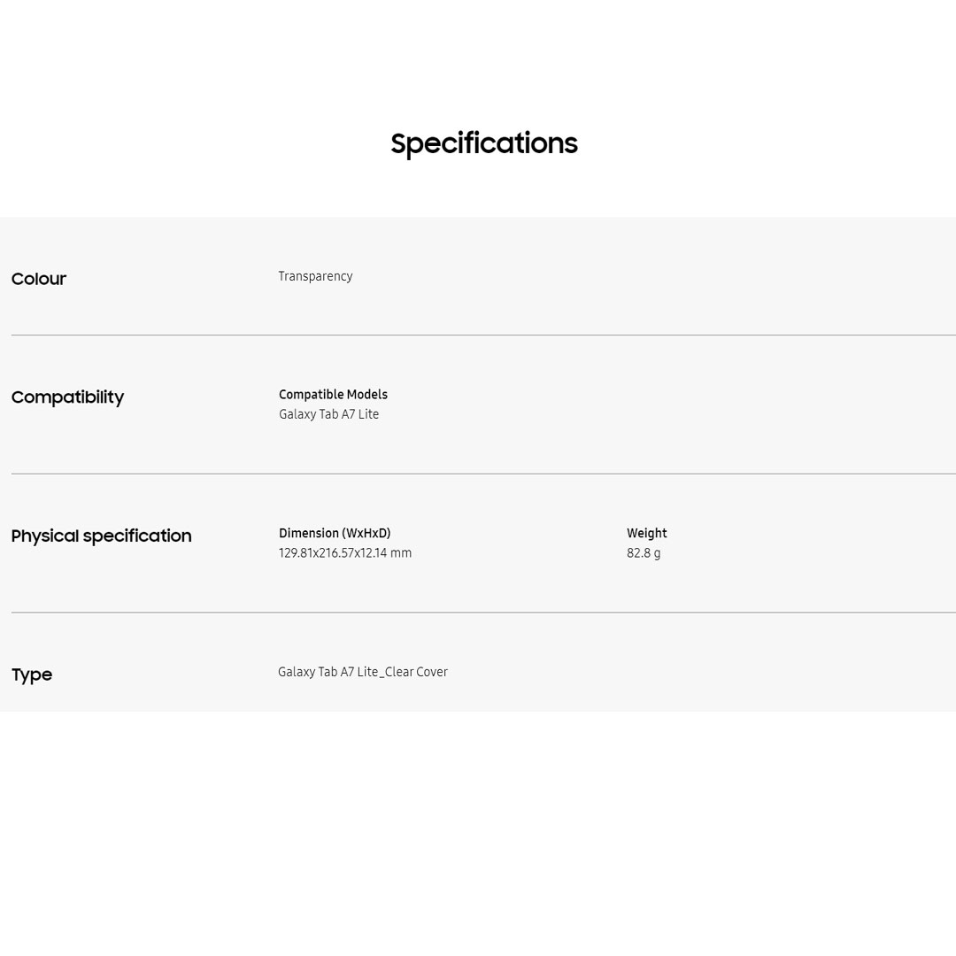
Task: Select the Type section label
Action: (x=32, y=675)
